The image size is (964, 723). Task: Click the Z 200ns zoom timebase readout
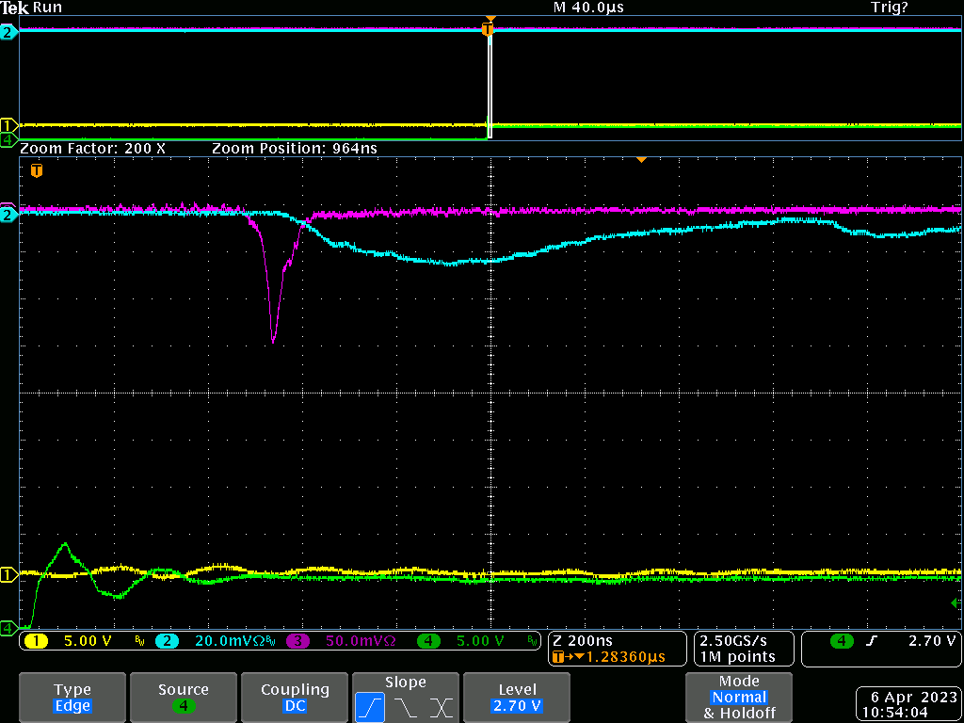click(616, 649)
